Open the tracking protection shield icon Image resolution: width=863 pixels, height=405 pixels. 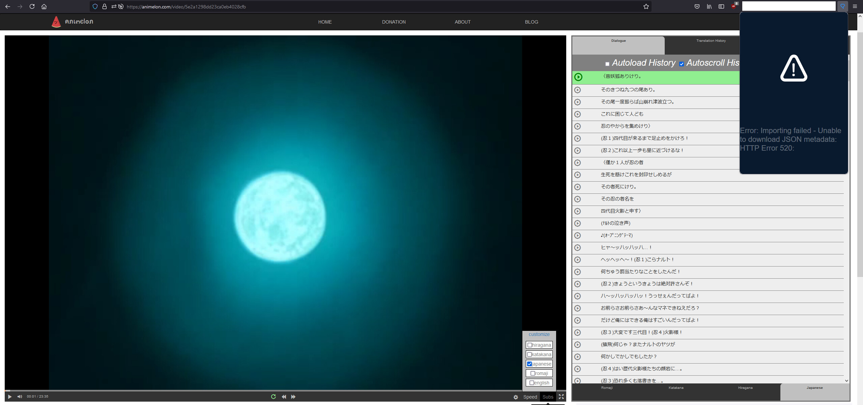click(95, 6)
